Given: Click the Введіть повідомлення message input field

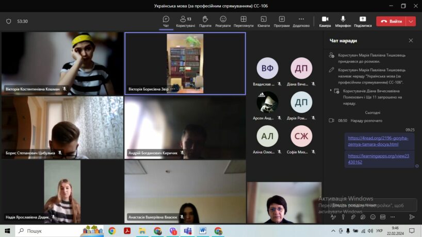Looking at the screenshot, I should coord(372,205).
